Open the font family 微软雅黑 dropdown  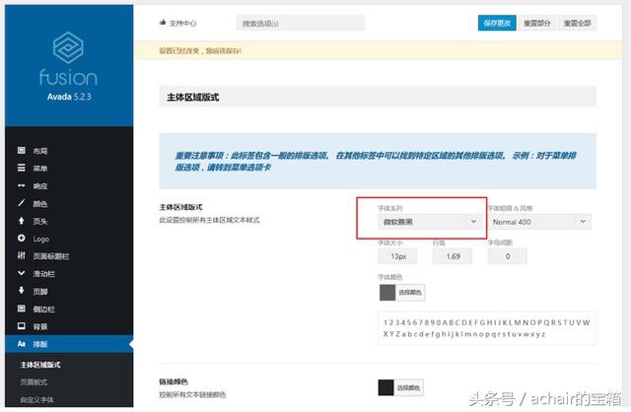point(430,222)
